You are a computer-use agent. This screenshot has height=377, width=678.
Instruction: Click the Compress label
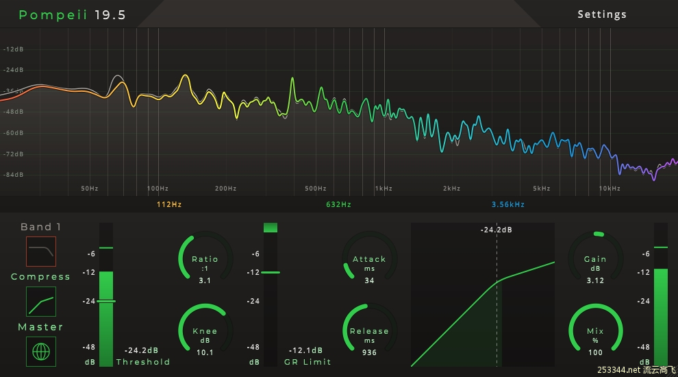click(x=40, y=277)
